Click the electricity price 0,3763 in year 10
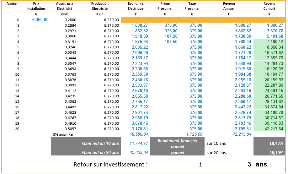 70,74
